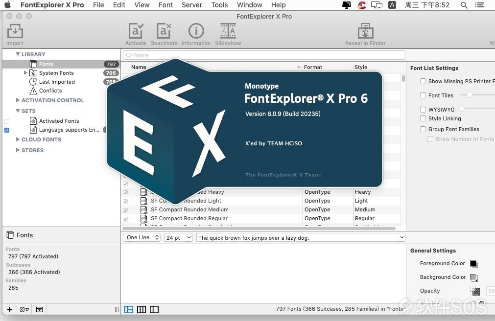Click the font file icon of SF Compact Rounded Medium
This screenshot has width=495, height=321.
click(143, 209)
